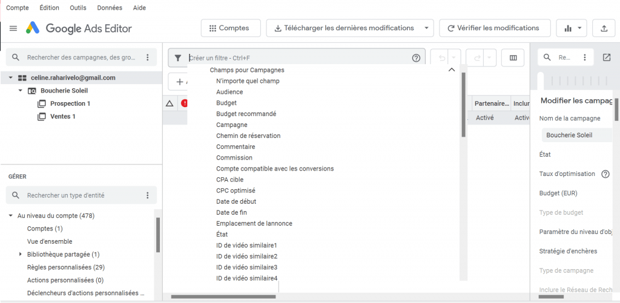Open filter help question mark icon
The height and width of the screenshot is (303, 620).
[x=416, y=58]
